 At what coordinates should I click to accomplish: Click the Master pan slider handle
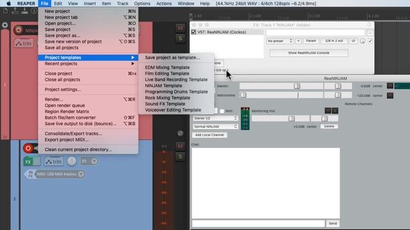coord(338,86)
